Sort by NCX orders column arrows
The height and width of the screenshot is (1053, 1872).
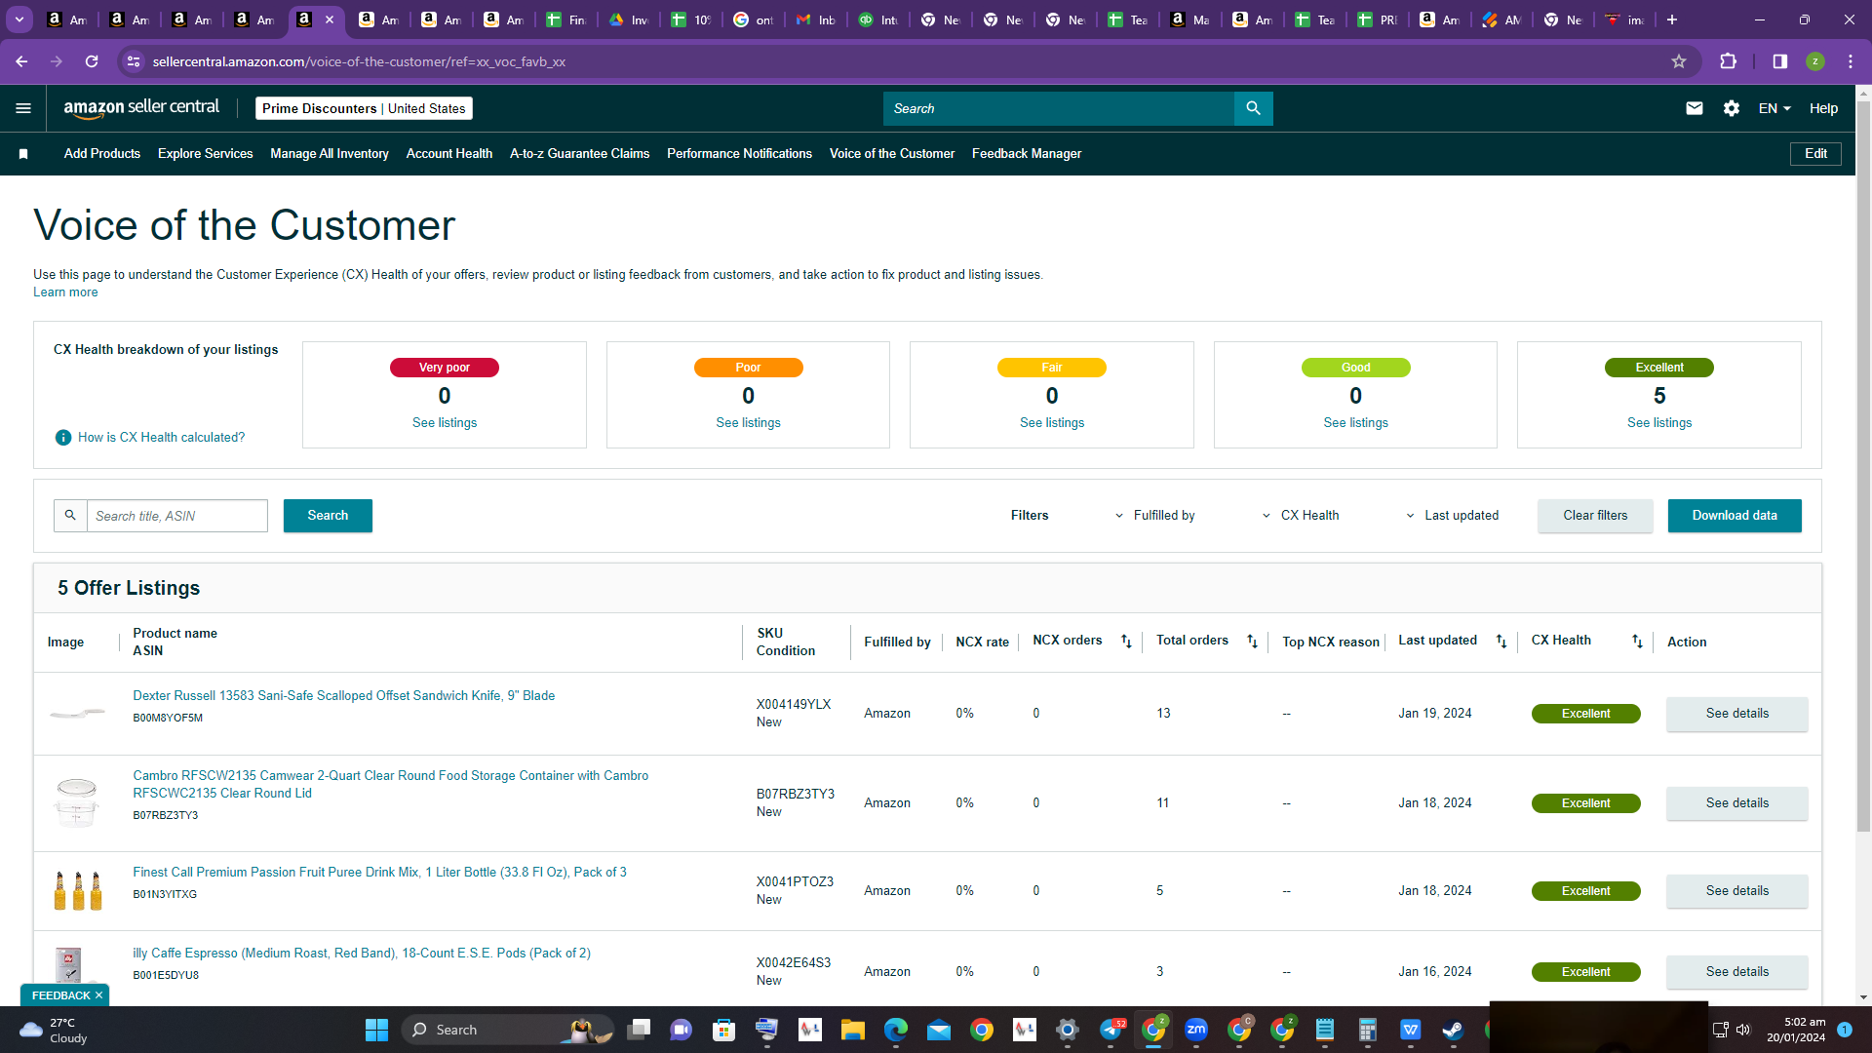pos(1126,642)
